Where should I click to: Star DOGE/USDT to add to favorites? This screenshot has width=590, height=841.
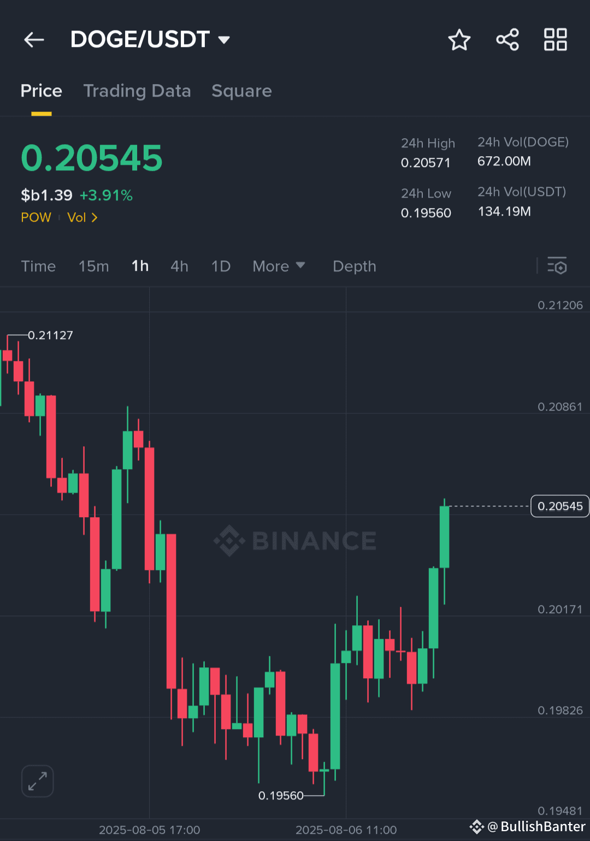click(x=459, y=39)
